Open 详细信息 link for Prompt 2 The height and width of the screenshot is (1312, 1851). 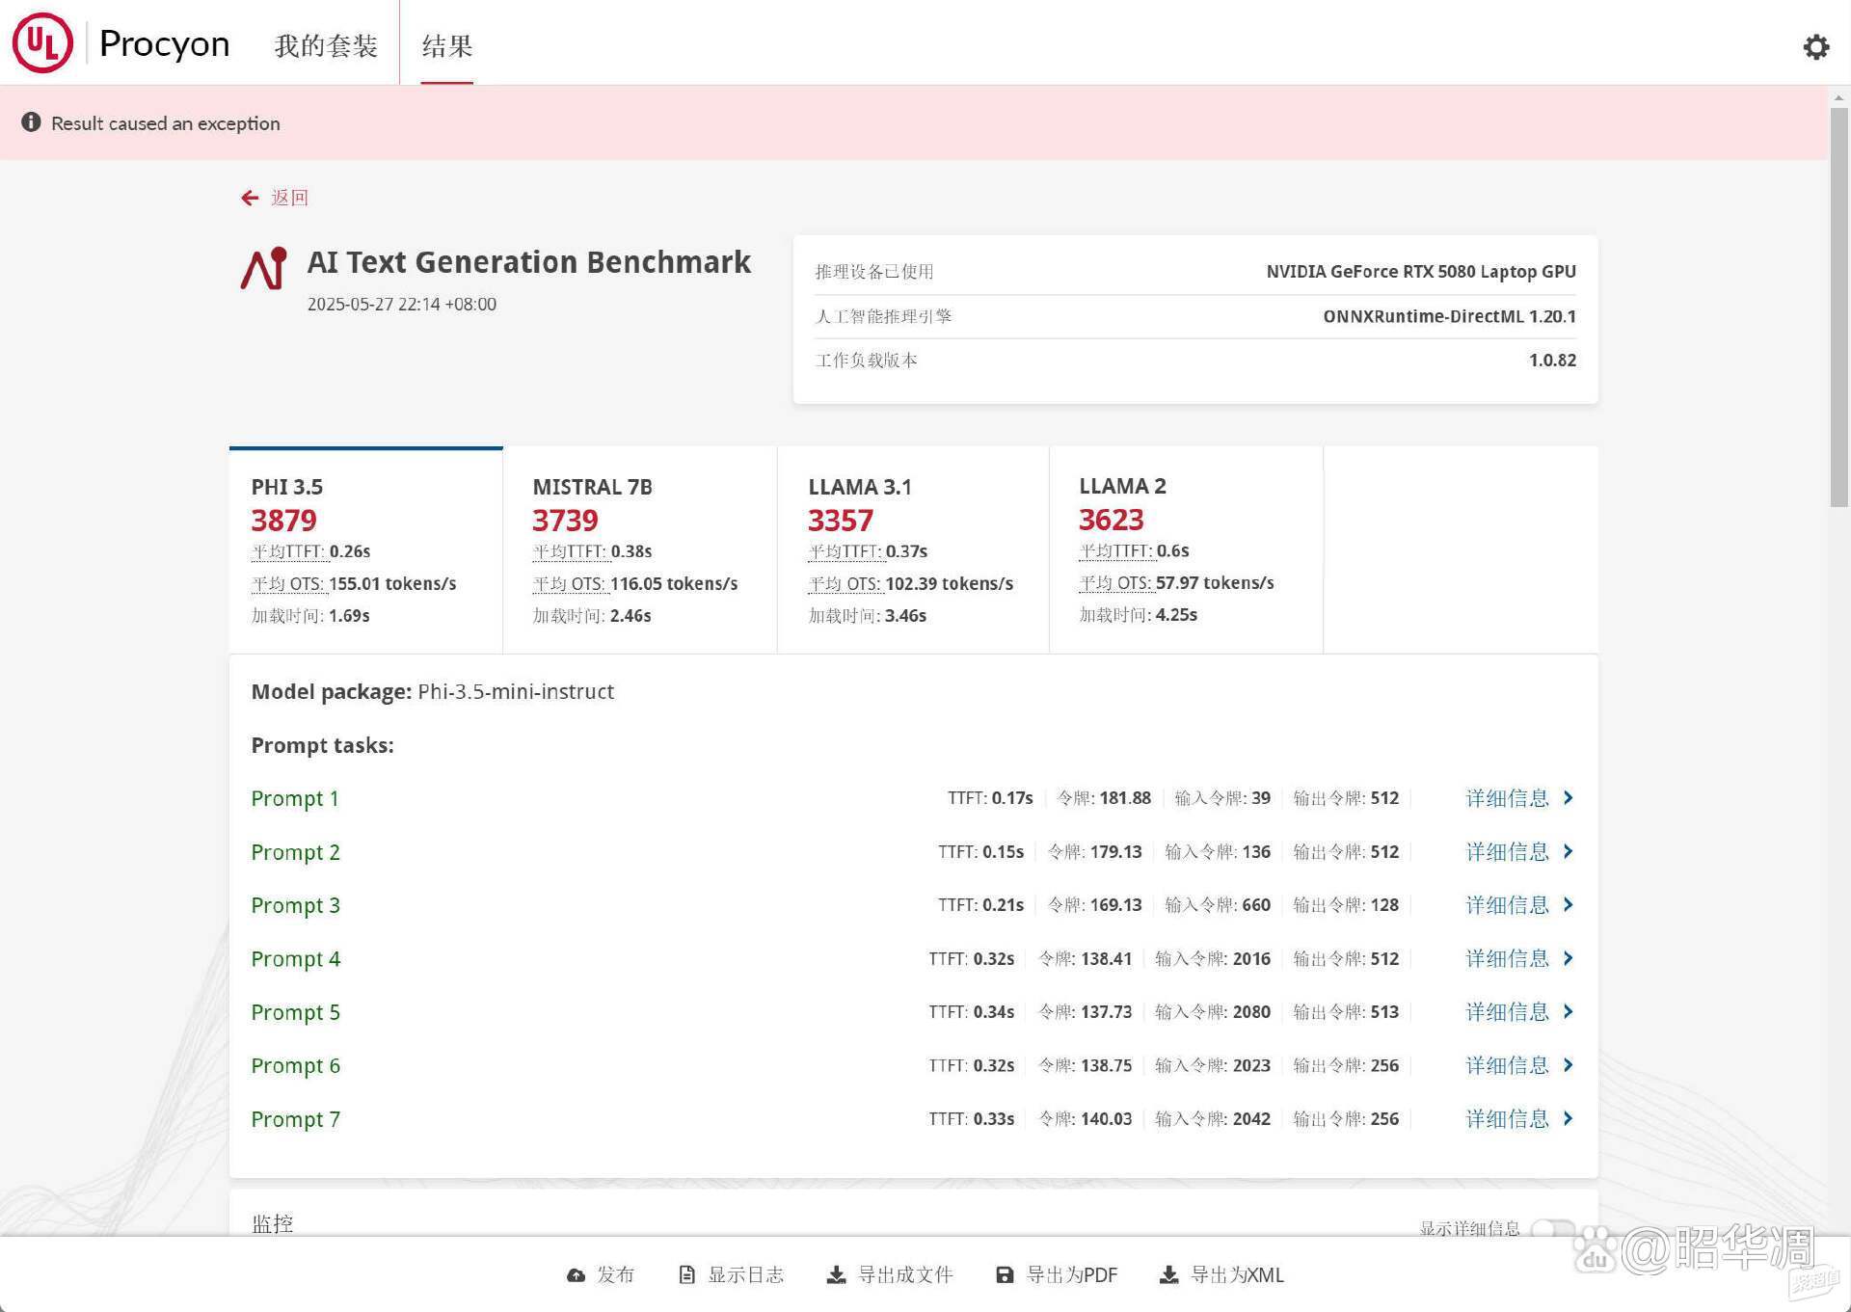click(1508, 852)
